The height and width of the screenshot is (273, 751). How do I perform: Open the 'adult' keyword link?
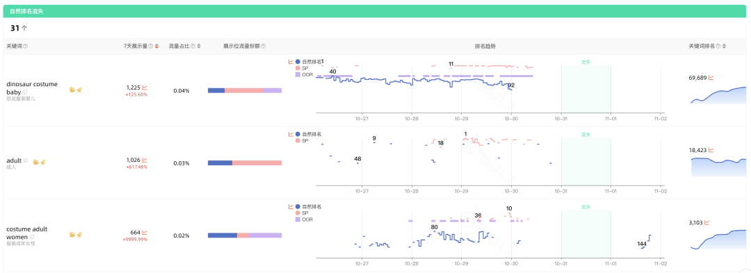pos(14,160)
